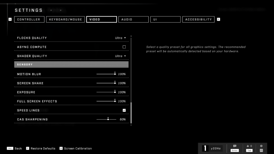Click the previous-tab key icon left of Controller
Viewport: 274px width, 154px height.
click(x=10, y=20)
